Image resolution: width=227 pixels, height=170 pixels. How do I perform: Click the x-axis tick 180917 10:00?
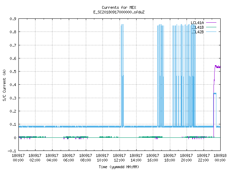point(103,158)
